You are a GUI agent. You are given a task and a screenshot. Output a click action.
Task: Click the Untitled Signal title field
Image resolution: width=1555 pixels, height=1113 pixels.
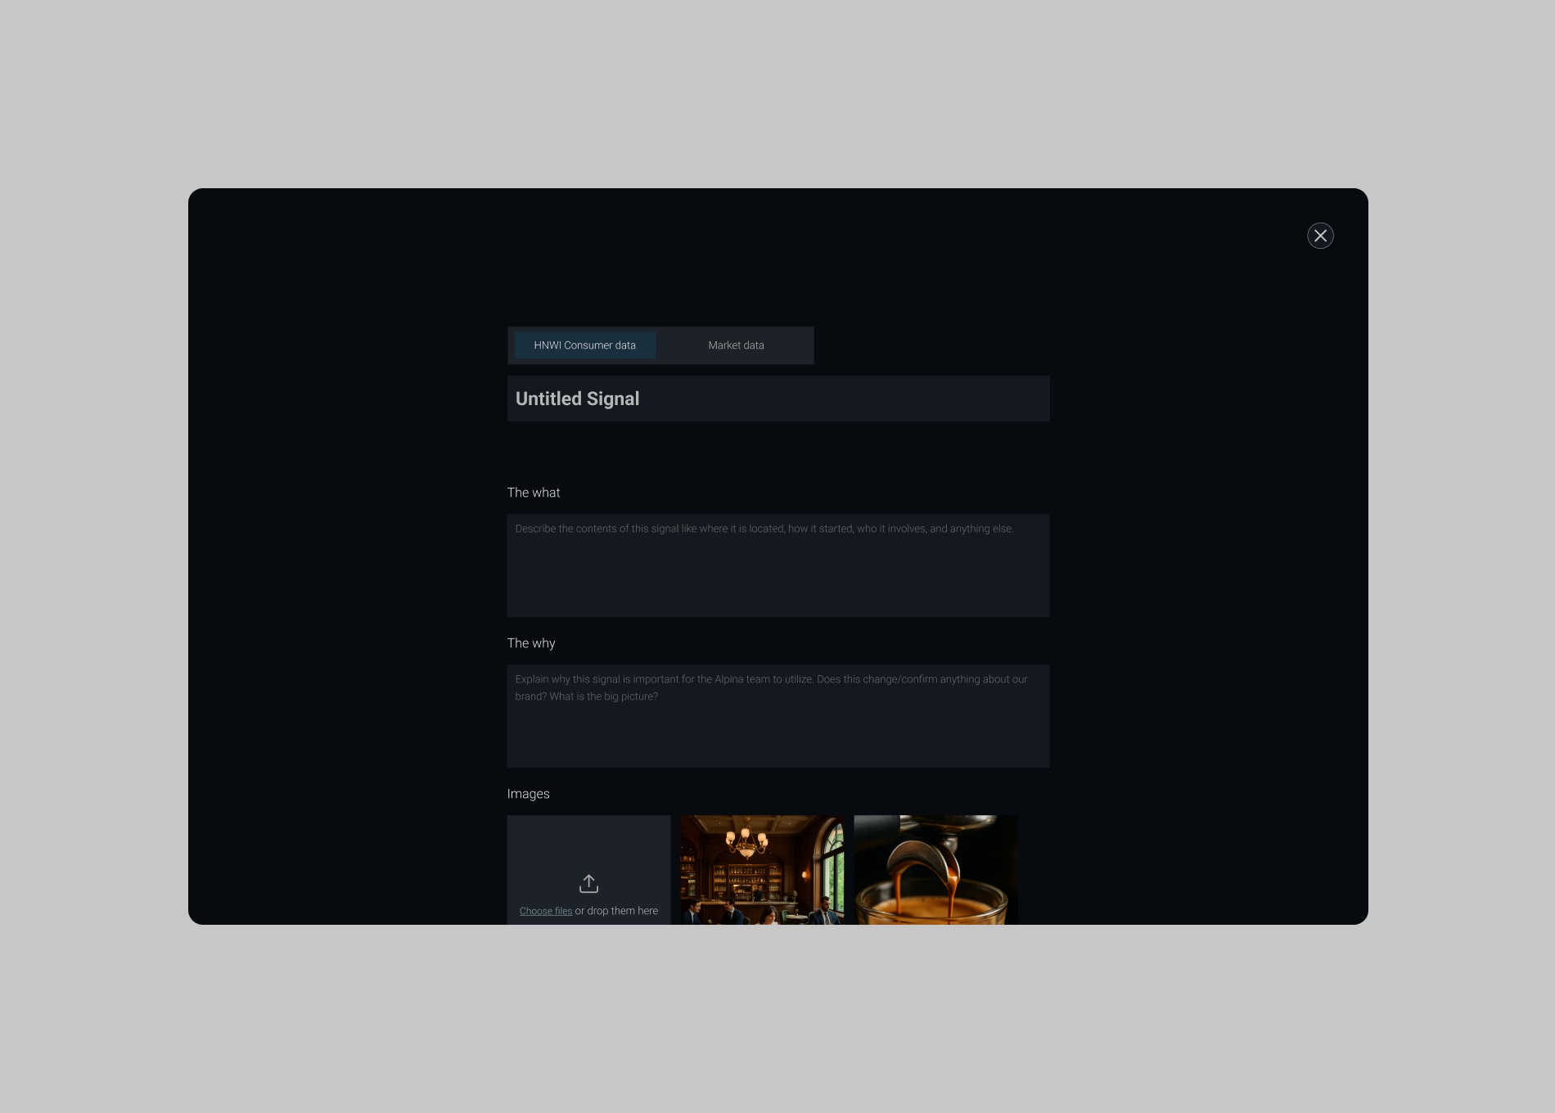click(777, 399)
